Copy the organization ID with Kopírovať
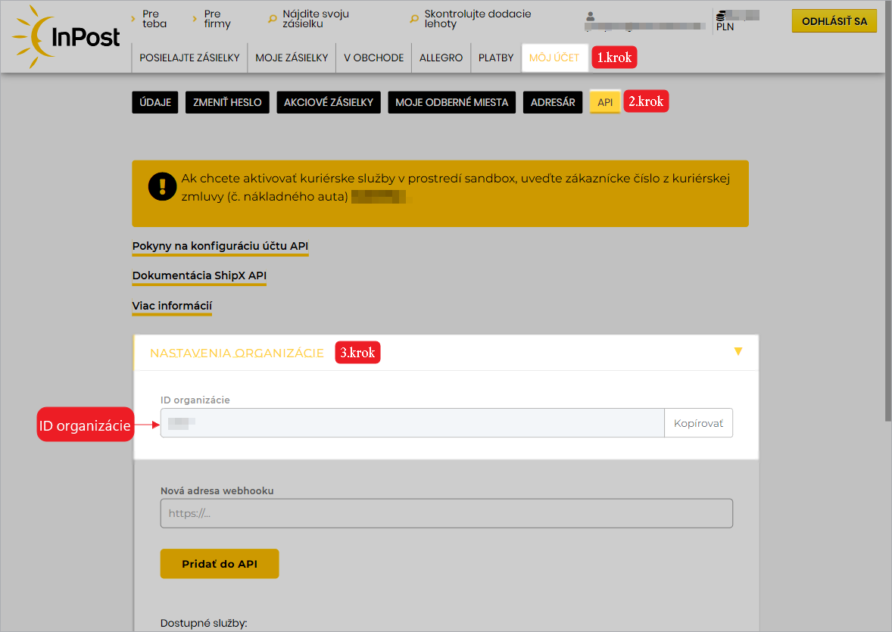This screenshot has height=632, width=892. click(x=698, y=423)
